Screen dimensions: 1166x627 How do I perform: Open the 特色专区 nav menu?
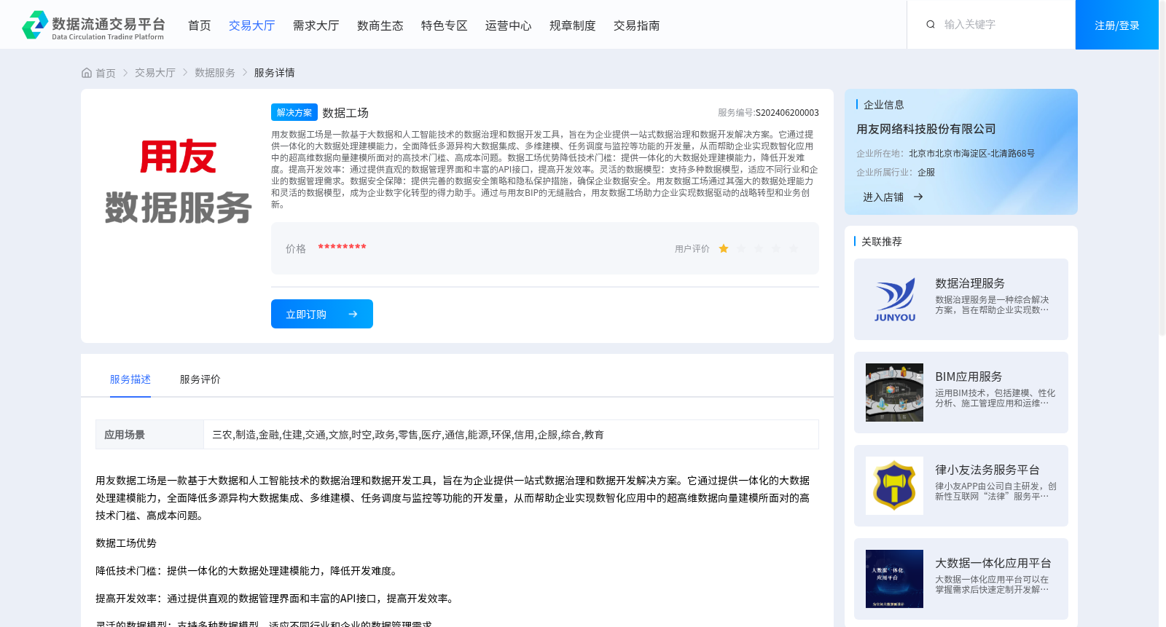pyautogui.click(x=445, y=25)
